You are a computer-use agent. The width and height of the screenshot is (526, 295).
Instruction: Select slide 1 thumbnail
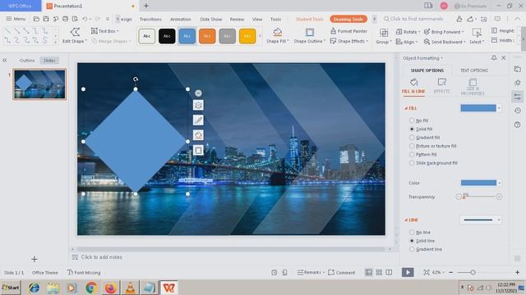coord(39,84)
